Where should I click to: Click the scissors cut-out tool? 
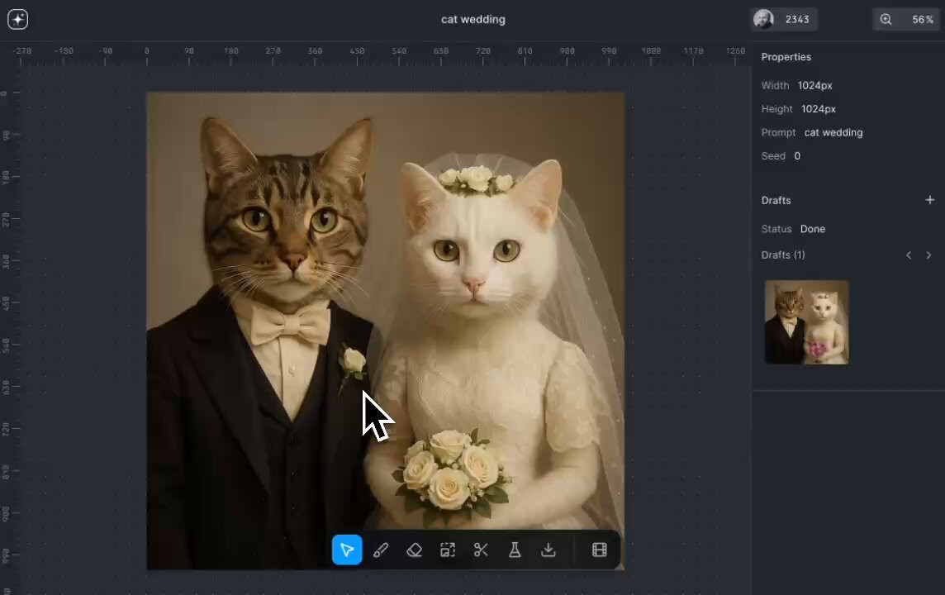(x=482, y=550)
